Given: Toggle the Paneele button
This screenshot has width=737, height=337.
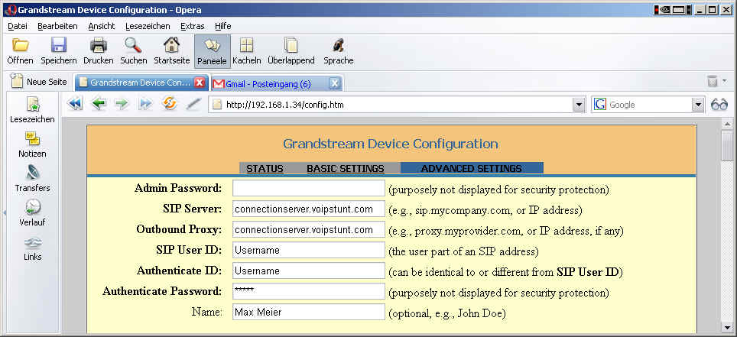Looking at the screenshot, I should 213,51.
